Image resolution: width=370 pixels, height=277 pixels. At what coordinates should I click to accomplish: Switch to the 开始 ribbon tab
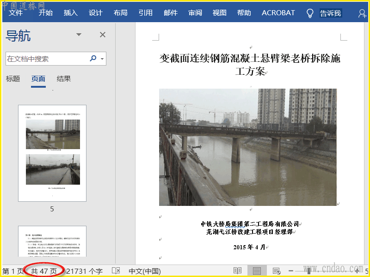click(45, 13)
